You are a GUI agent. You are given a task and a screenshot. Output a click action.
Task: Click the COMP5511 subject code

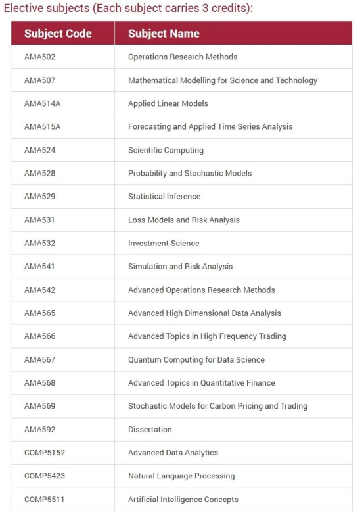coord(44,500)
